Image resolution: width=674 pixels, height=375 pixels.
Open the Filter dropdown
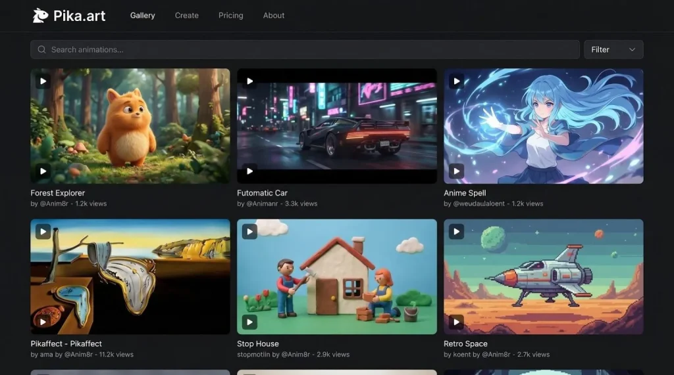point(613,50)
